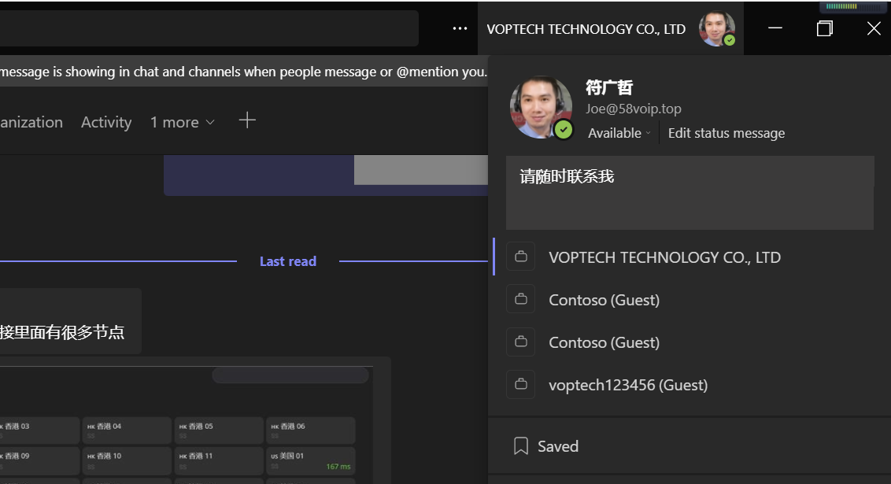Click the briefcase icon beside VOPTECH TECHNOLOGY CO., LTD

point(520,256)
